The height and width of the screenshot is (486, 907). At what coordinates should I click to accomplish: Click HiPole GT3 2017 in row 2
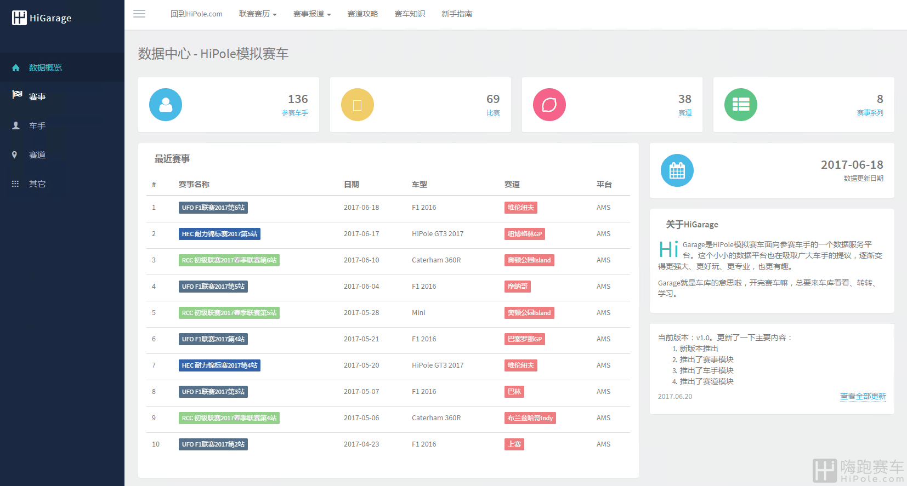[438, 234]
